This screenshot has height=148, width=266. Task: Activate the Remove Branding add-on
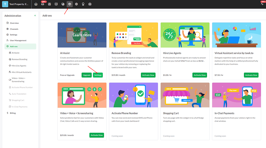tap(148, 75)
